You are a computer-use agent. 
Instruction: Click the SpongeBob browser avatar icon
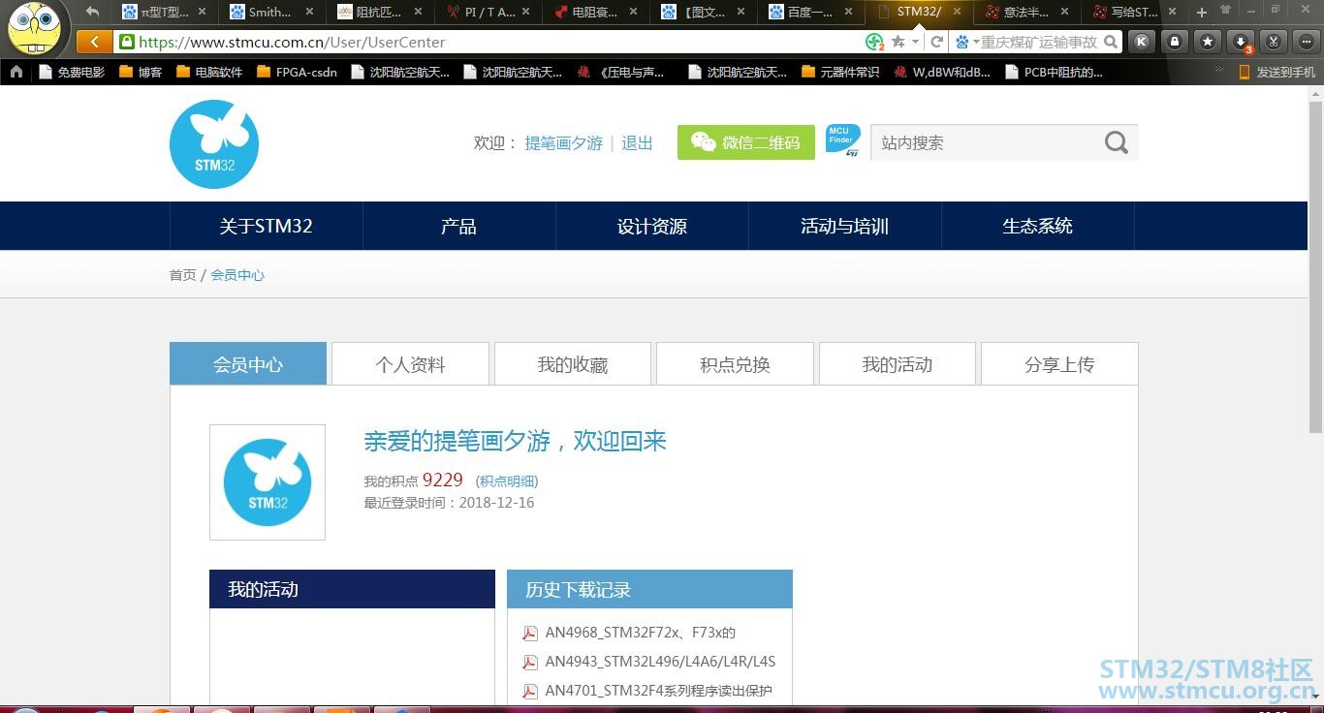35,29
